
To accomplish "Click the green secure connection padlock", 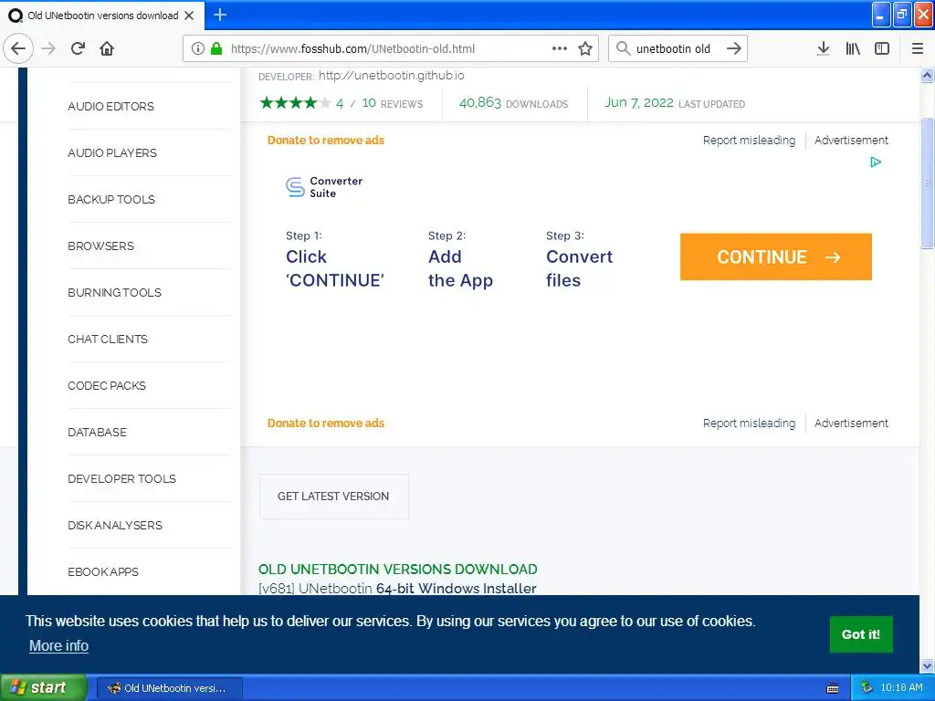I will pos(216,49).
